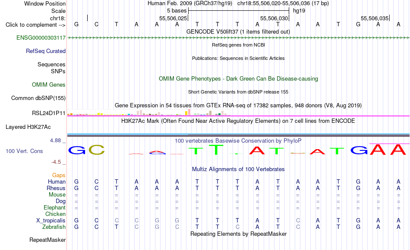Click the large blue G PhyloP logo letter
Screen dimensions: 410x250
click(x=77, y=150)
